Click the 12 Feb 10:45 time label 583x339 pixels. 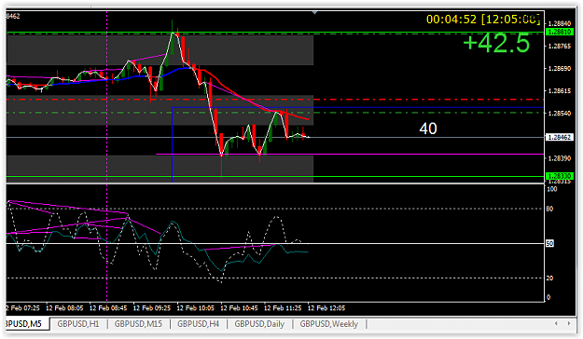[239, 308]
